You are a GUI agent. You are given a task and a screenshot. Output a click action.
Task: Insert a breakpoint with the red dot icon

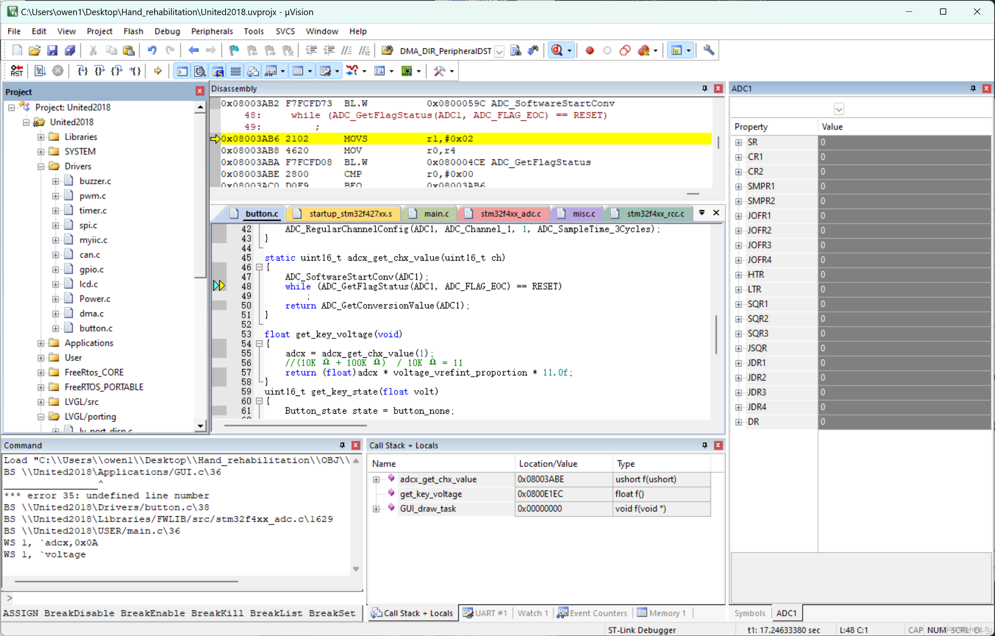click(590, 50)
